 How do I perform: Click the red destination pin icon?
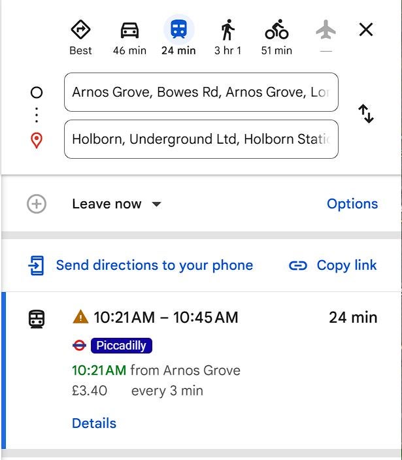coord(37,140)
